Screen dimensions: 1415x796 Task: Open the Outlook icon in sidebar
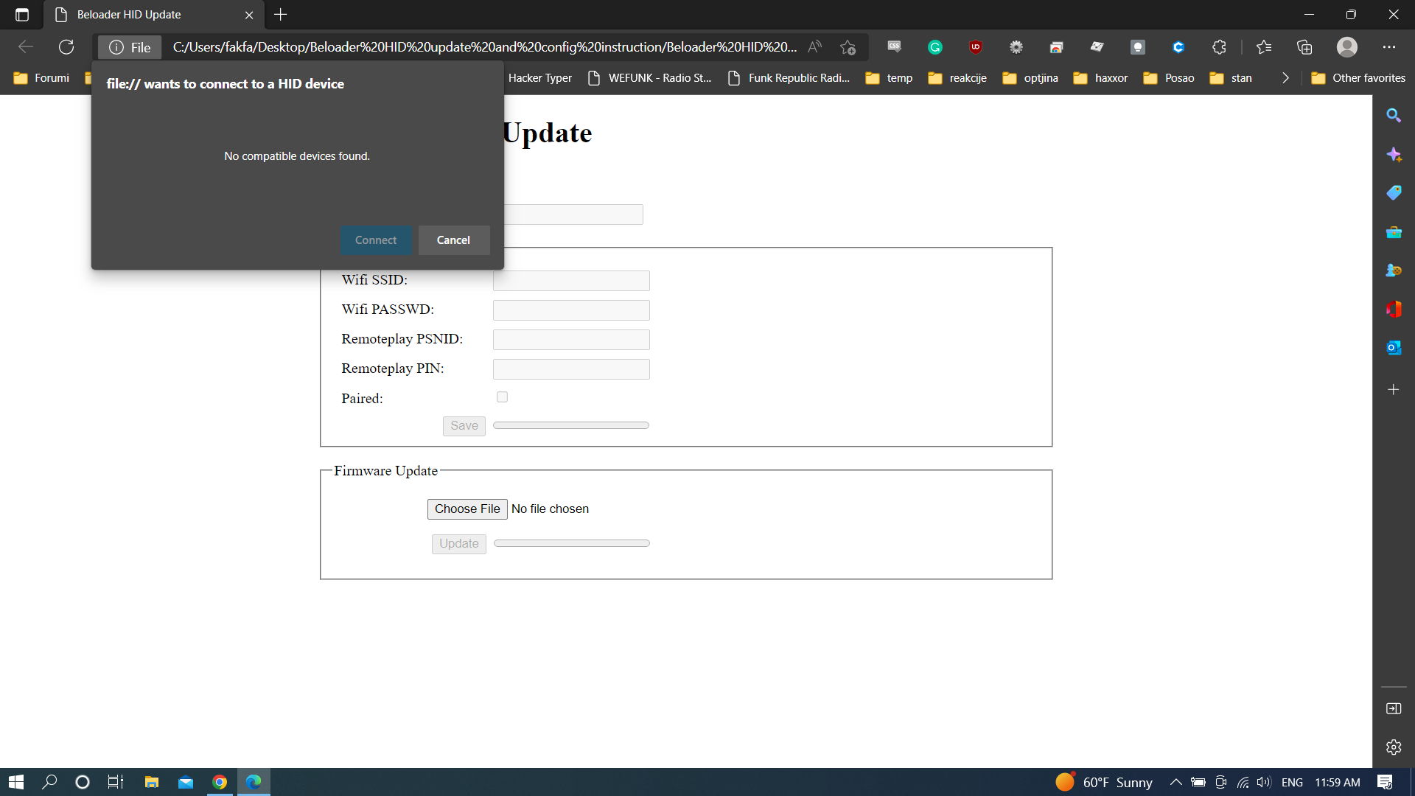tap(1393, 348)
